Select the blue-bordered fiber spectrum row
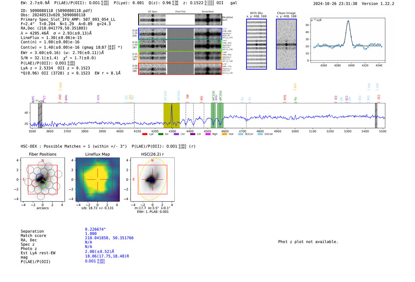415x282 pixels. pyautogui.click(x=180, y=34)
